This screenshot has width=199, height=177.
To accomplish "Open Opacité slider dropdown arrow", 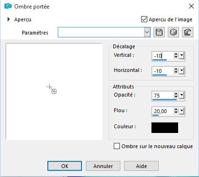I will pos(181,95).
